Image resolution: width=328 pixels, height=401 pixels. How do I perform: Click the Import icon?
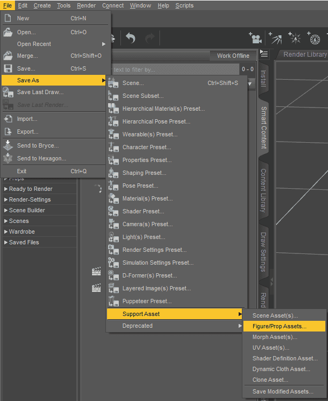[x=8, y=119]
